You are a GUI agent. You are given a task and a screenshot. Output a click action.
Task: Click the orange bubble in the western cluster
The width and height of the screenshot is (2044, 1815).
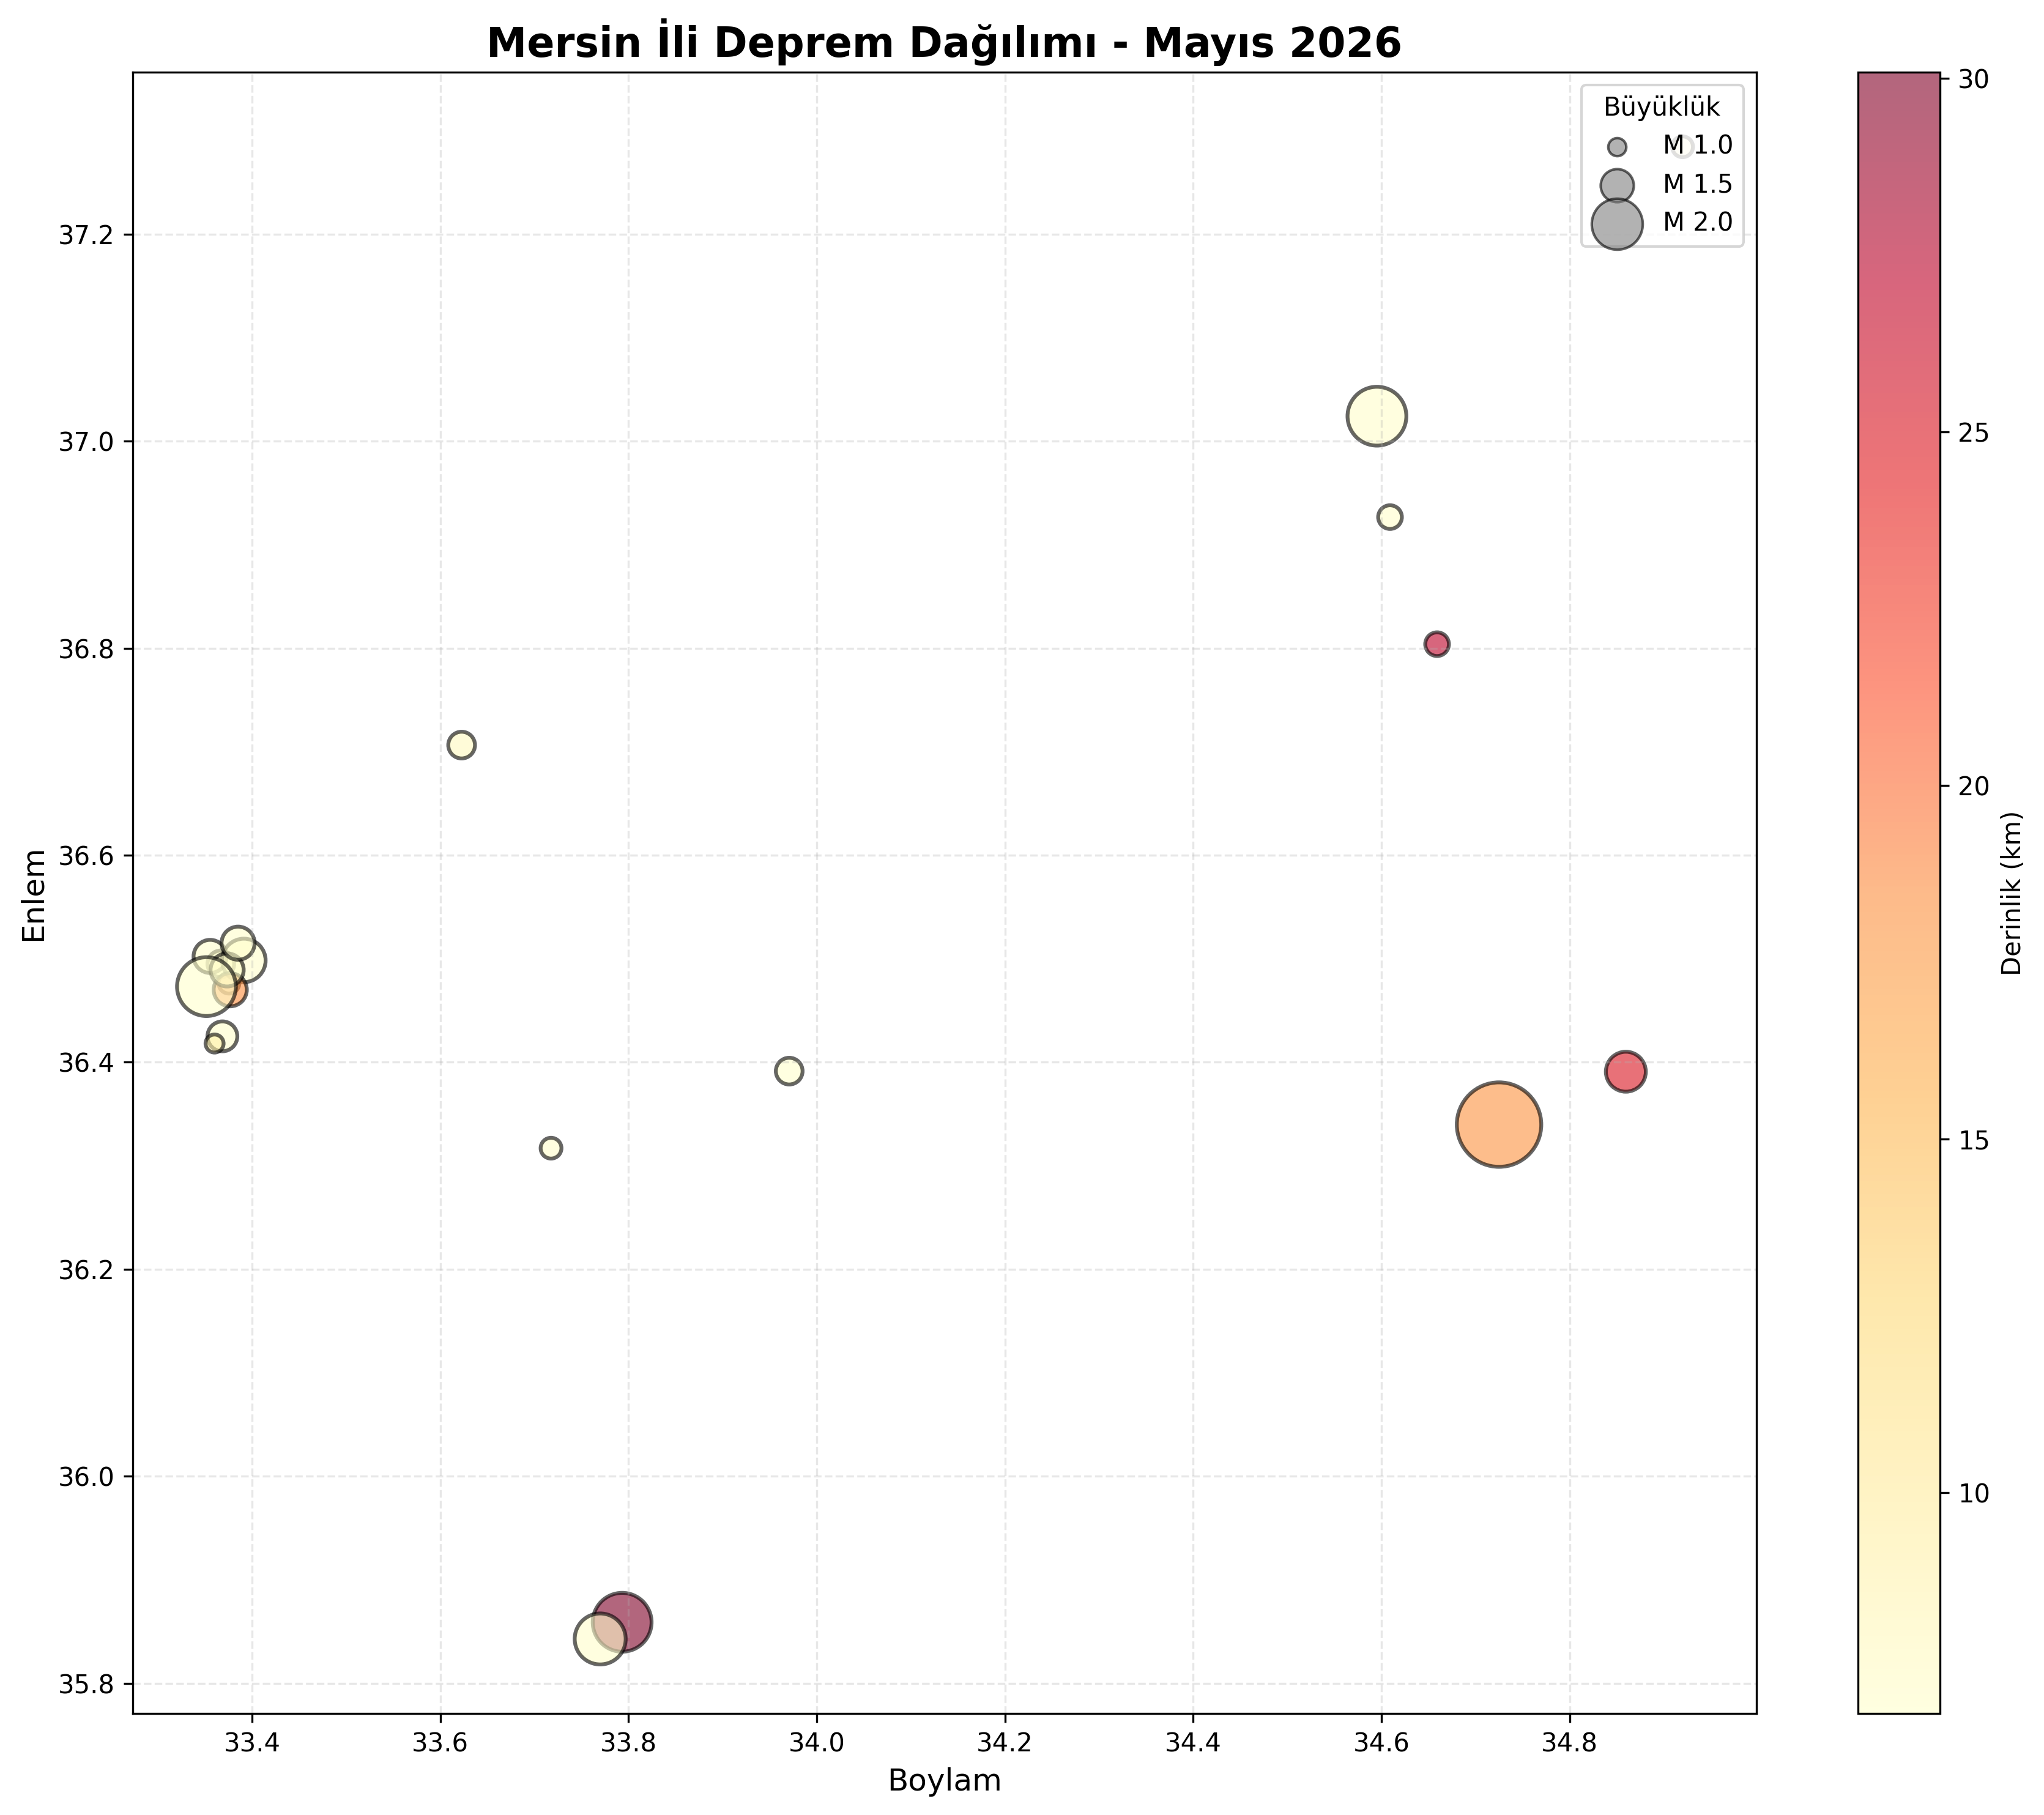tap(230, 991)
